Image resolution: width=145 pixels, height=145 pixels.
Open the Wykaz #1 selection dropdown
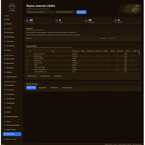point(65,12)
